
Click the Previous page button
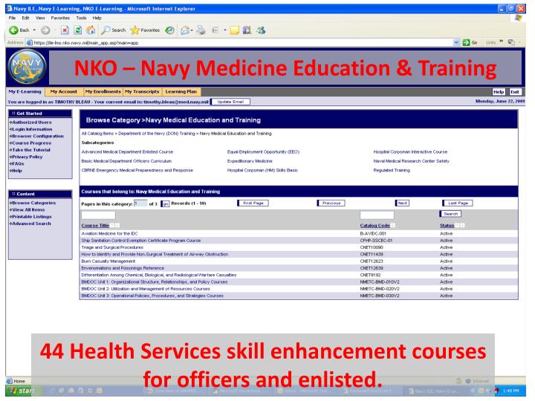click(x=331, y=203)
